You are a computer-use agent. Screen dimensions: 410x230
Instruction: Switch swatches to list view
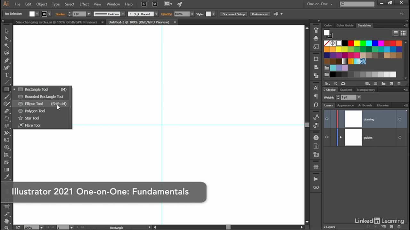396,33
